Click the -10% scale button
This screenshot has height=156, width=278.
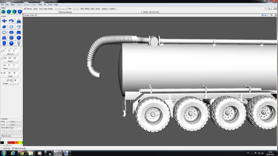(x=92, y=8)
